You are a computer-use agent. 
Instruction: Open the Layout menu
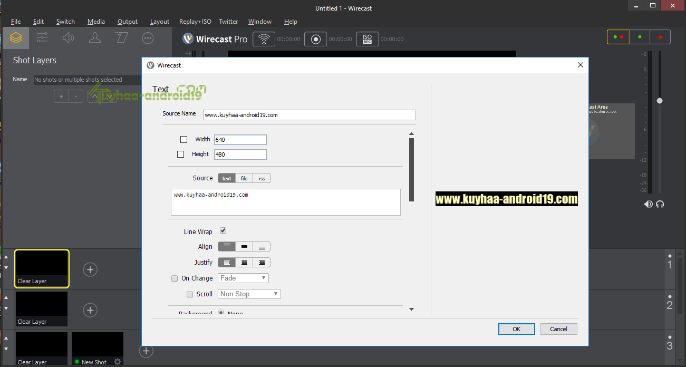point(160,22)
